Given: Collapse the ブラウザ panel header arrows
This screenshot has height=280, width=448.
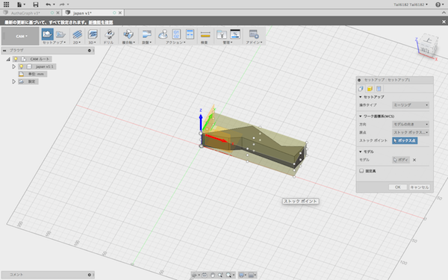Looking at the screenshot, I should (x=4, y=51).
